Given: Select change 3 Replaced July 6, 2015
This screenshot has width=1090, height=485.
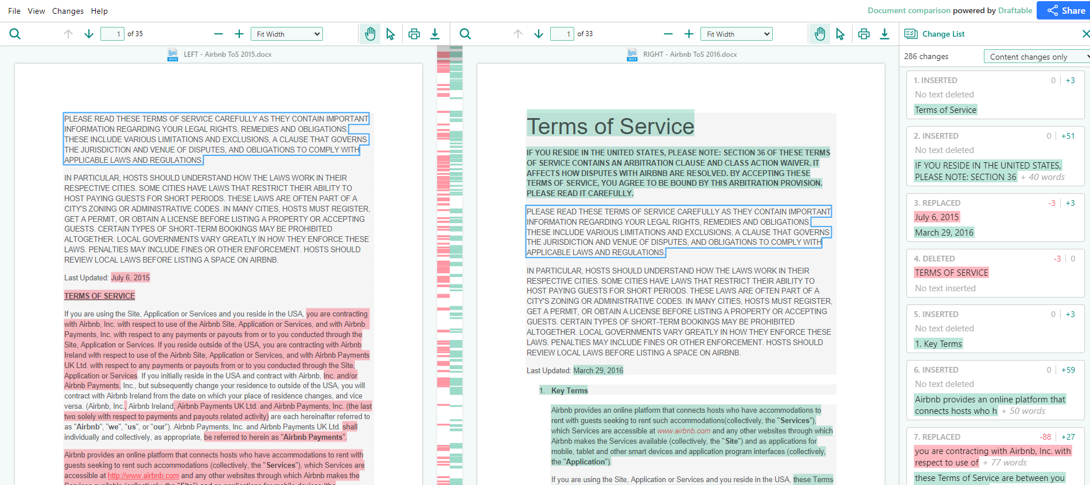Looking at the screenshot, I should 995,217.
